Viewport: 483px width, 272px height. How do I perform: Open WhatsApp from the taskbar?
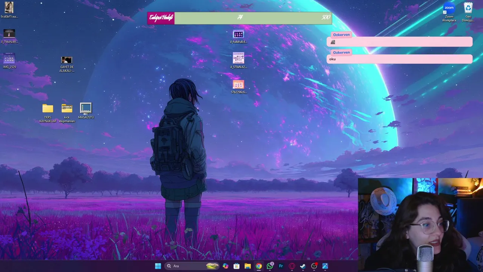click(270, 266)
